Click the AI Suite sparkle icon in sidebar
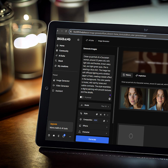The width and height of the screenshot is (168, 168). pos(56,56)
